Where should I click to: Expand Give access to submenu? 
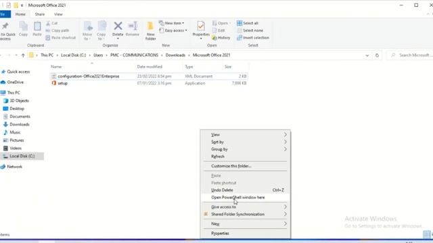pyautogui.click(x=245, y=207)
